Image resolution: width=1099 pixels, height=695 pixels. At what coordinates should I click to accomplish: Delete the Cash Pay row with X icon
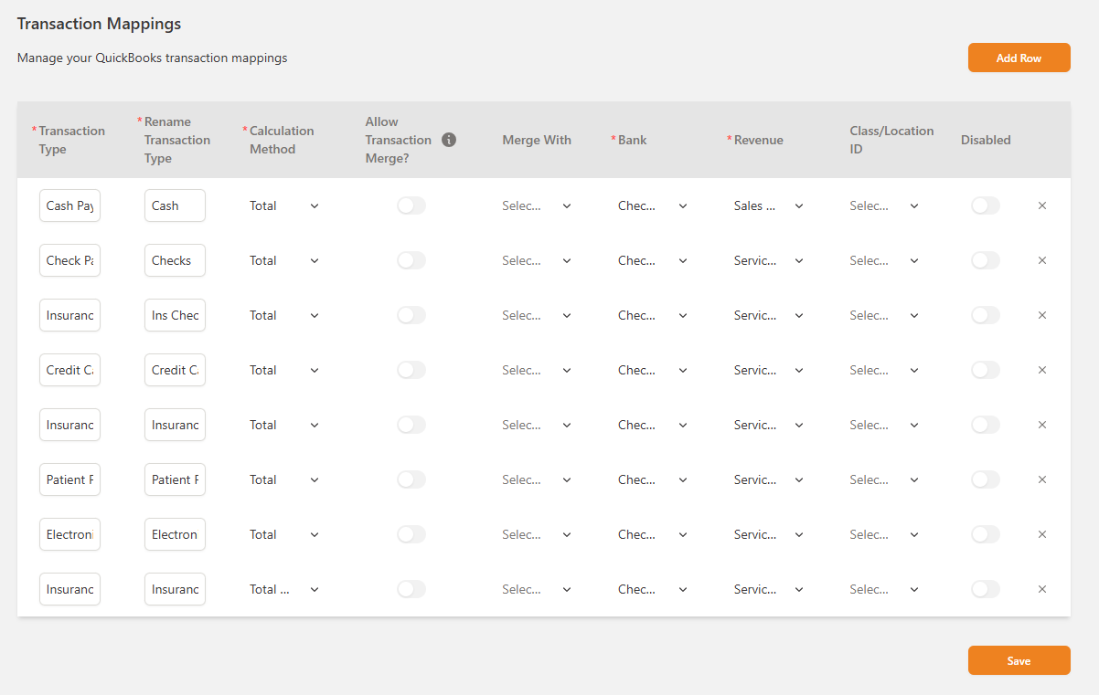coord(1041,205)
